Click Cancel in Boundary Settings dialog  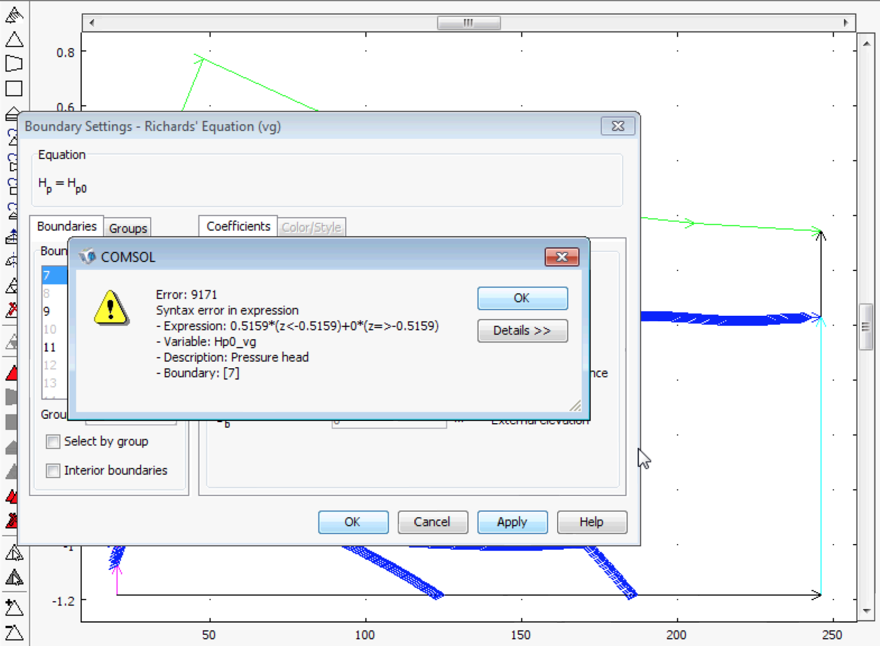pyautogui.click(x=432, y=522)
